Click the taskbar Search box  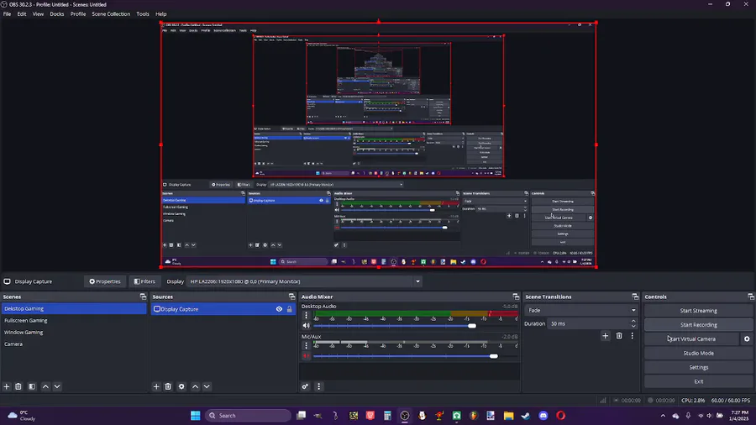click(x=249, y=416)
